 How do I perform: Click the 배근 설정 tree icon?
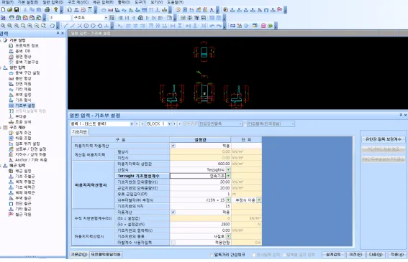(x=11, y=171)
